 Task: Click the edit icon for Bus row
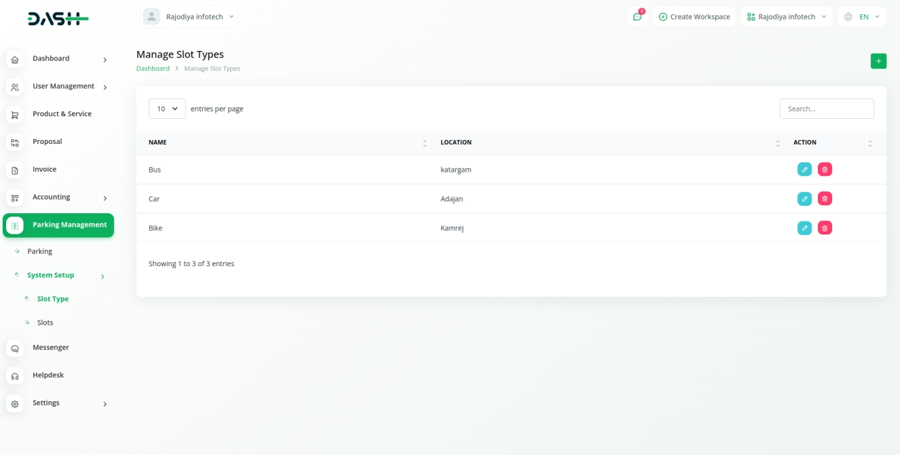[x=804, y=170]
